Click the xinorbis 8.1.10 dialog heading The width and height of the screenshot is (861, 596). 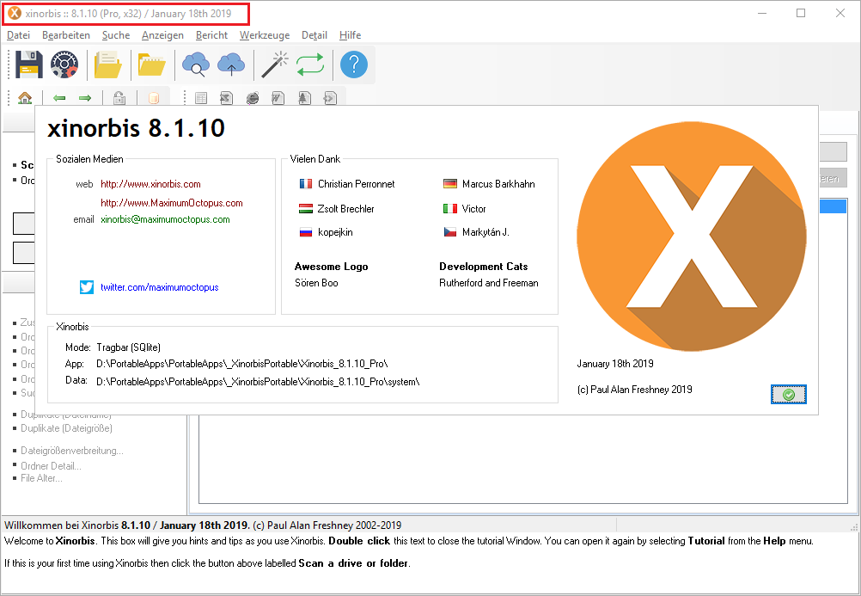pos(136,129)
